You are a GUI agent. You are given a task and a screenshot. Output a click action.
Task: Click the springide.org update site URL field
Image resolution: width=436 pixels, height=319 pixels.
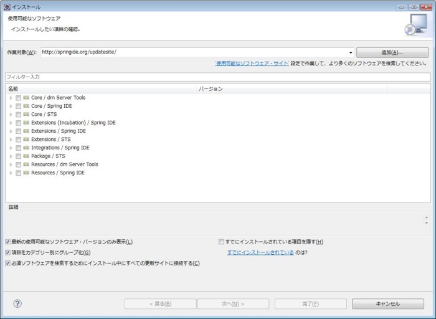click(x=194, y=52)
